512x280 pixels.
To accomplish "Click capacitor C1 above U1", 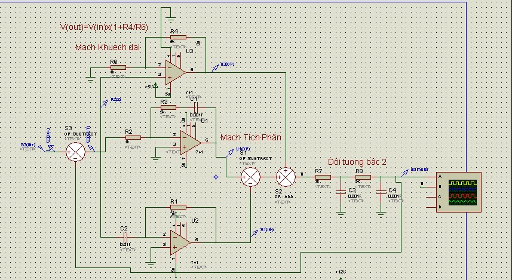I will [x=196, y=107].
